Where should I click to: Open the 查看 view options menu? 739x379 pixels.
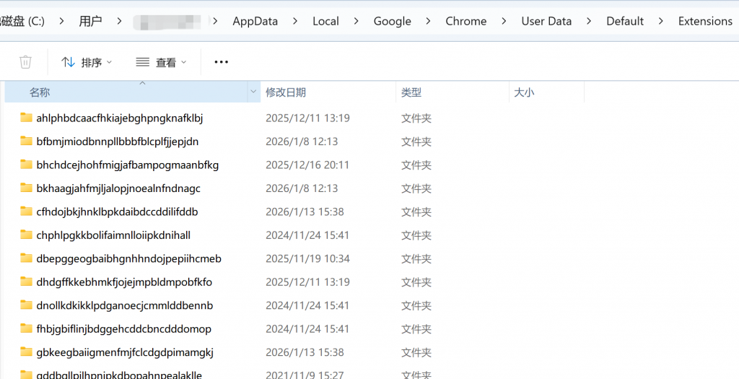coord(161,63)
